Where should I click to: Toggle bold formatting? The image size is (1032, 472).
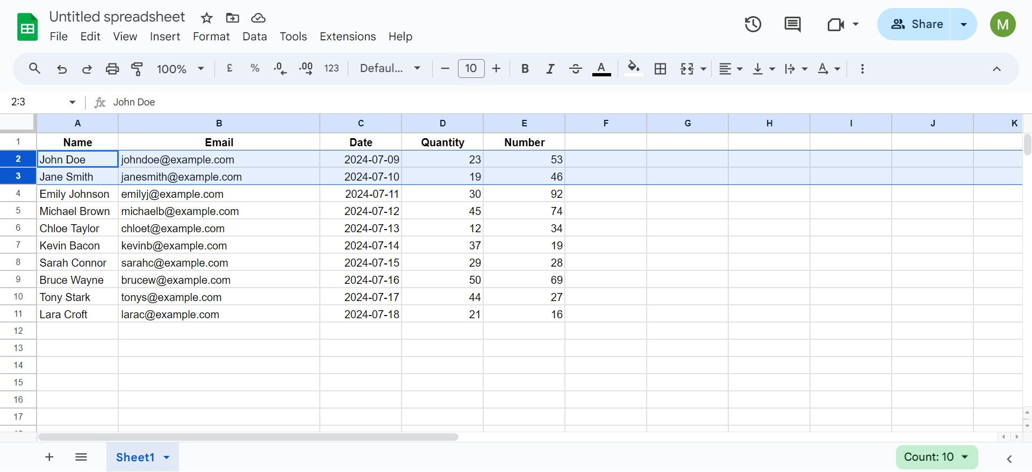tap(525, 69)
